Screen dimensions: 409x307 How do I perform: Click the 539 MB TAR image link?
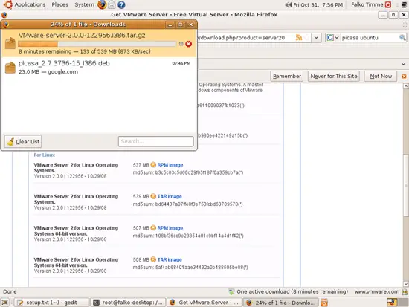pyautogui.click(x=170, y=197)
